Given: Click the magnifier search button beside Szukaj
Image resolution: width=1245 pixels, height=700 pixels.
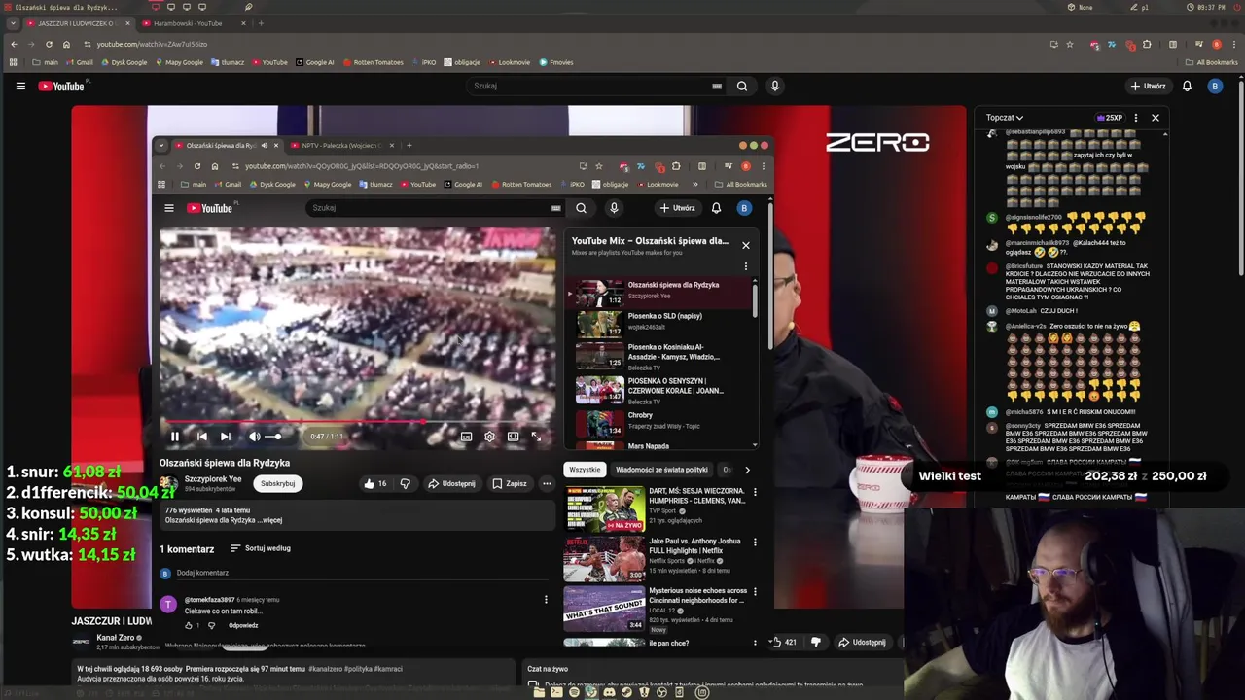Looking at the screenshot, I should 742,86.
